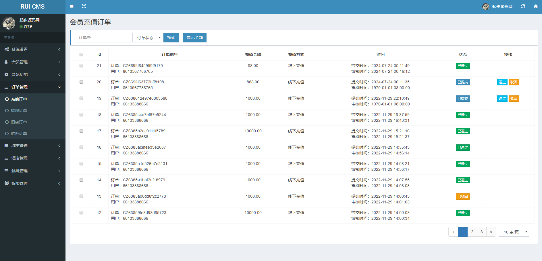Viewport: 542px width, 261px height.
Task: Click the sidebar user avatar image
Action: [9, 23]
